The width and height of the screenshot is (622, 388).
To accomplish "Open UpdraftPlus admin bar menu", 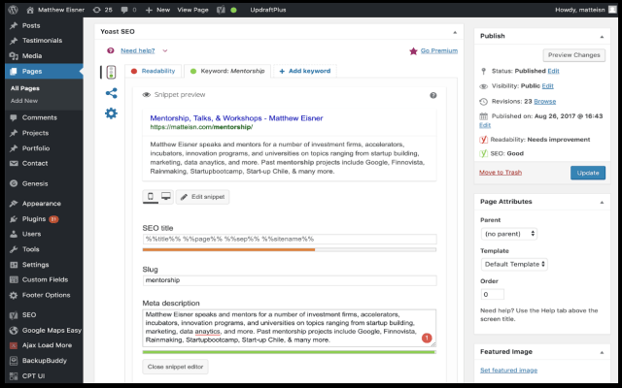I will (268, 10).
